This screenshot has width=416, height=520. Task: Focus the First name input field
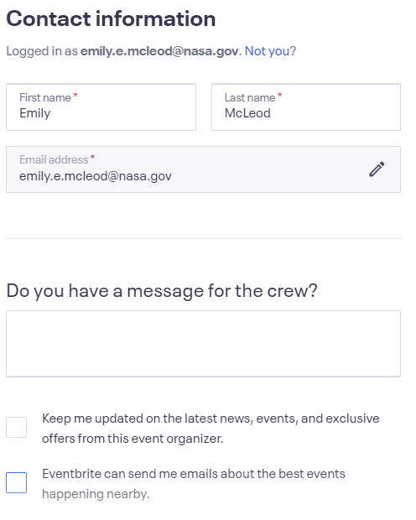coord(101,107)
